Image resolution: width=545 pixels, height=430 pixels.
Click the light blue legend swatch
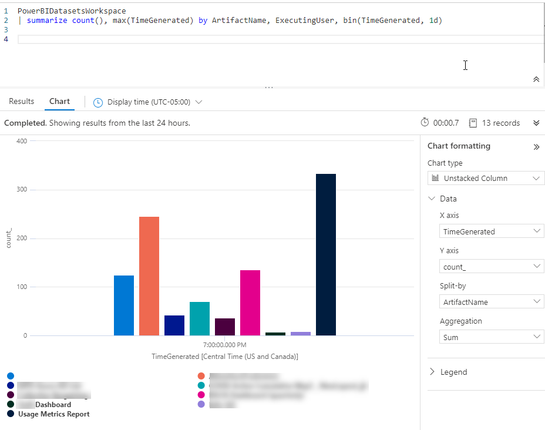(x=11, y=376)
